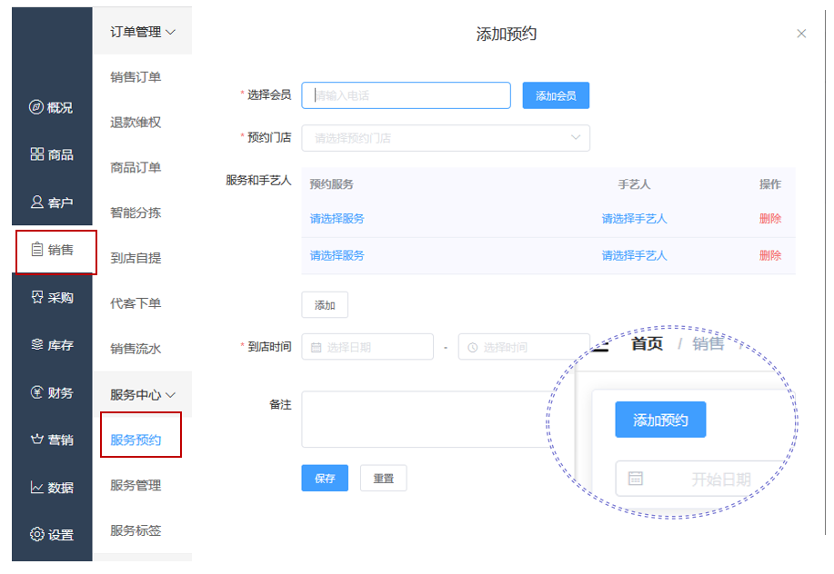This screenshot has width=834, height=574.
Task: Go to 到店自提 menu item
Action: [x=136, y=258]
